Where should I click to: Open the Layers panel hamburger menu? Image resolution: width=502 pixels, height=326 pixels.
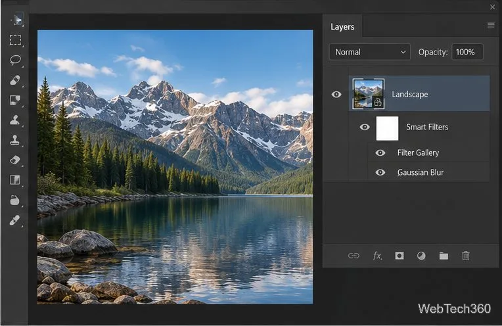(x=491, y=25)
